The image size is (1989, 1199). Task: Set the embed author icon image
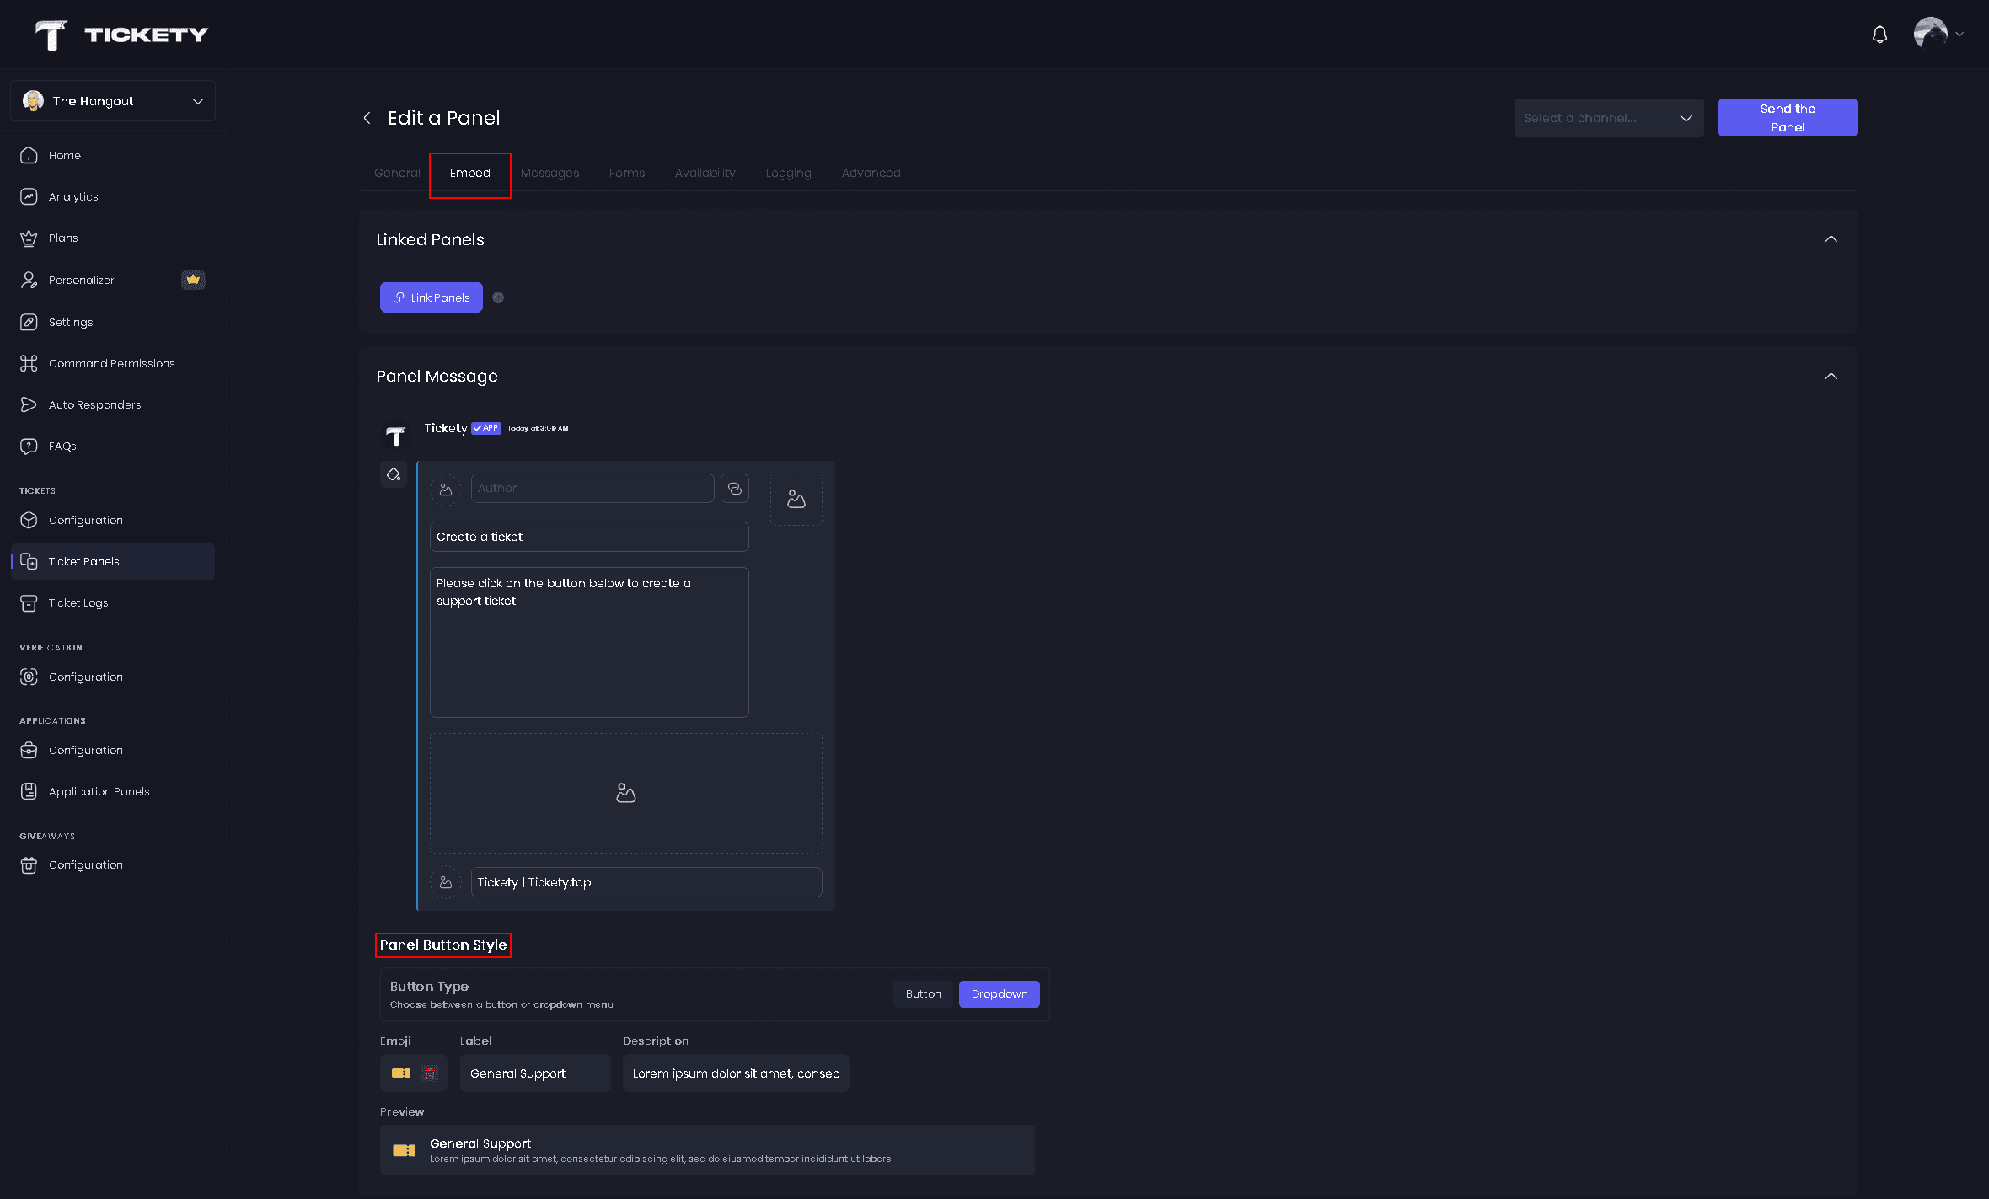(x=446, y=489)
